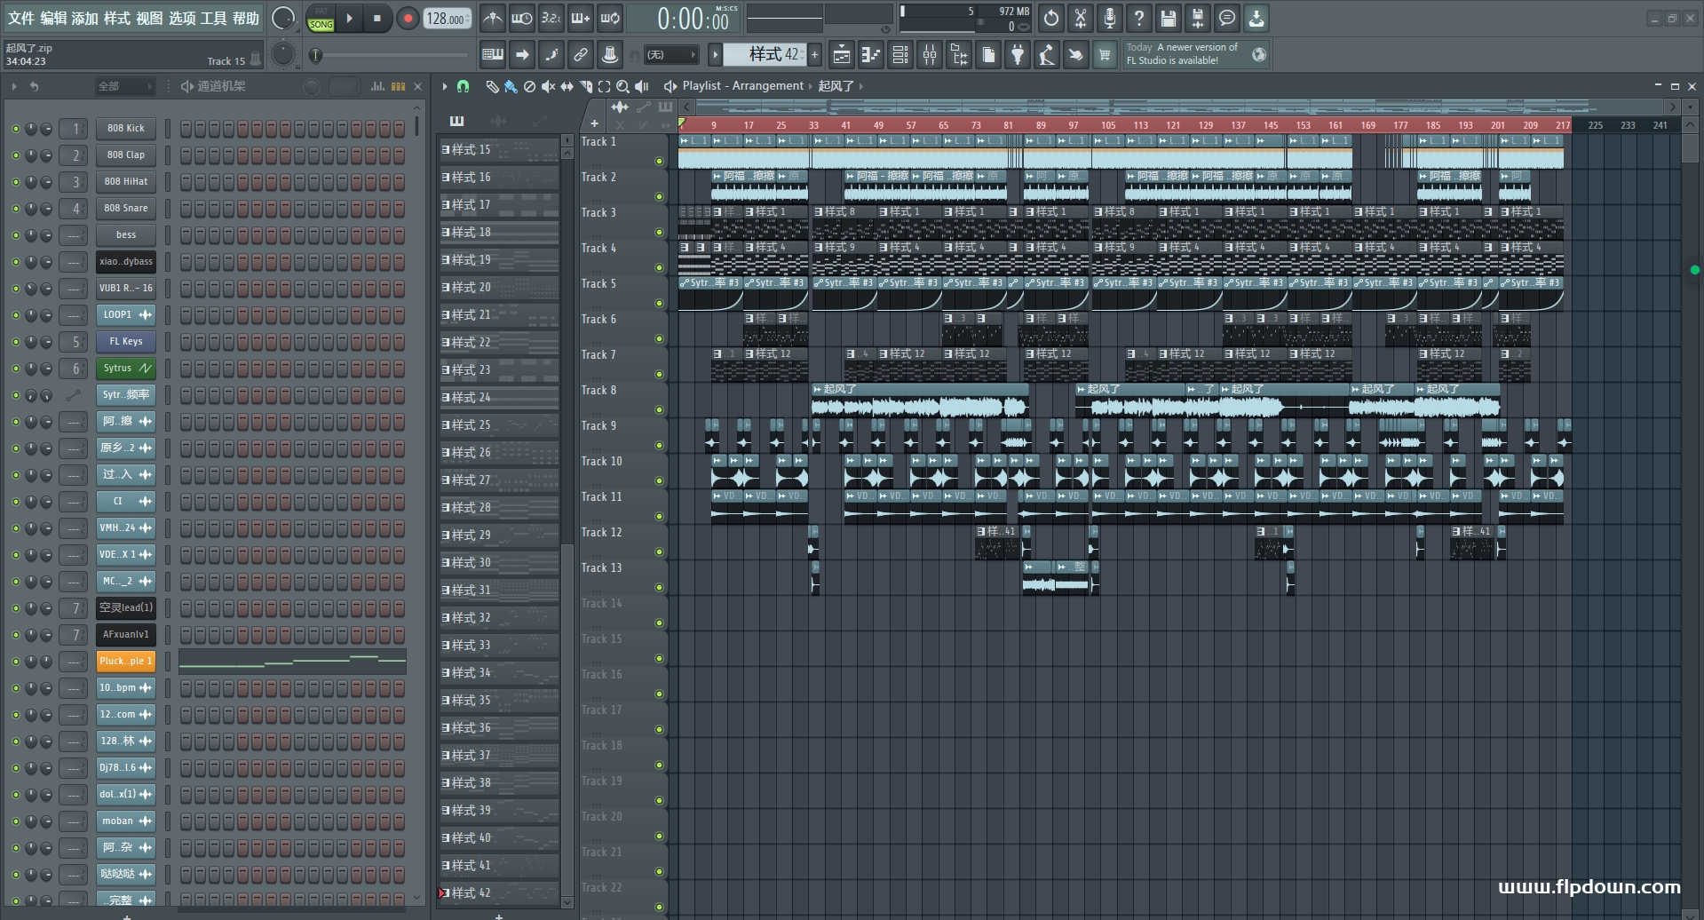Click bar 105 on the playlist ruler
The width and height of the screenshot is (1704, 920).
[1108, 125]
